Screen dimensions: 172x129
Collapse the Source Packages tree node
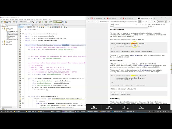coord(3,28)
